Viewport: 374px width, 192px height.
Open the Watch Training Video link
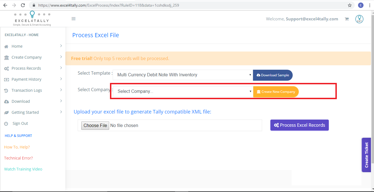23,169
